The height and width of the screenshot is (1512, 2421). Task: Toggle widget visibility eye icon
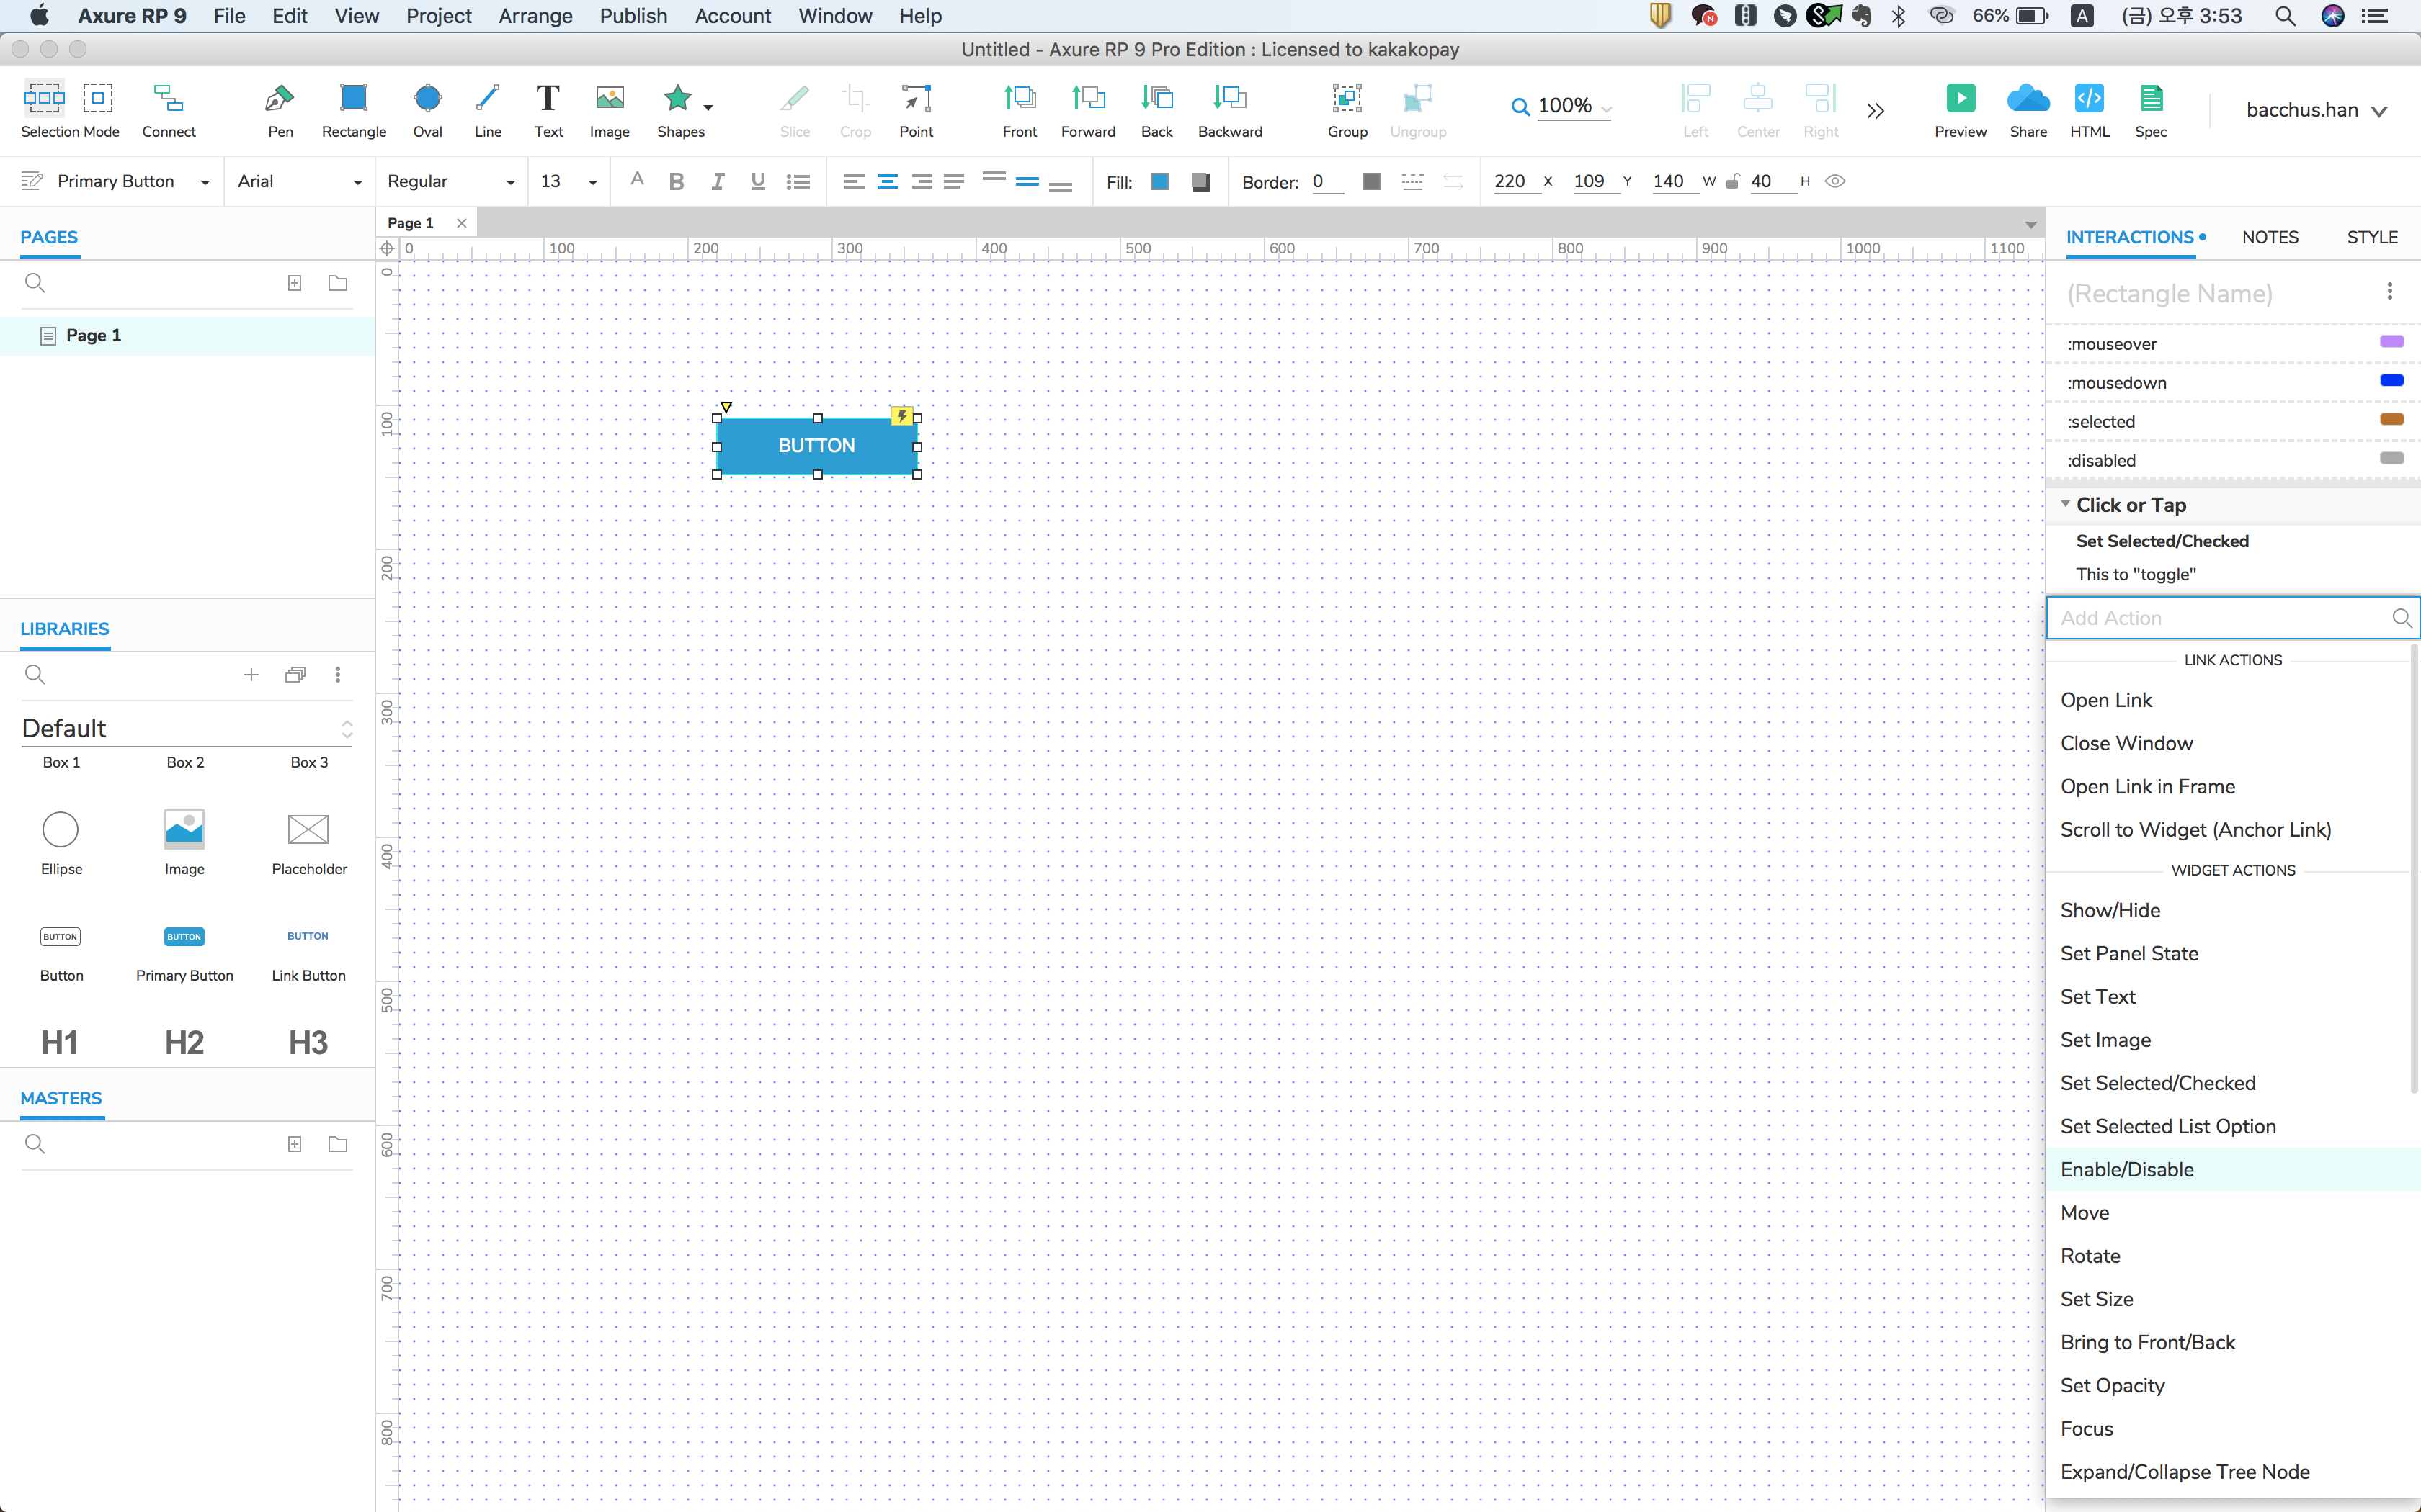pos(1834,182)
